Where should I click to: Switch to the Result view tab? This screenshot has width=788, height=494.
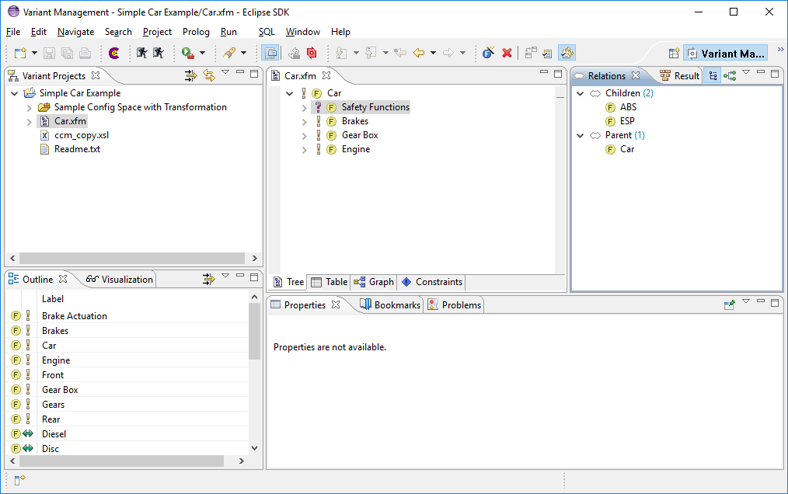[679, 75]
